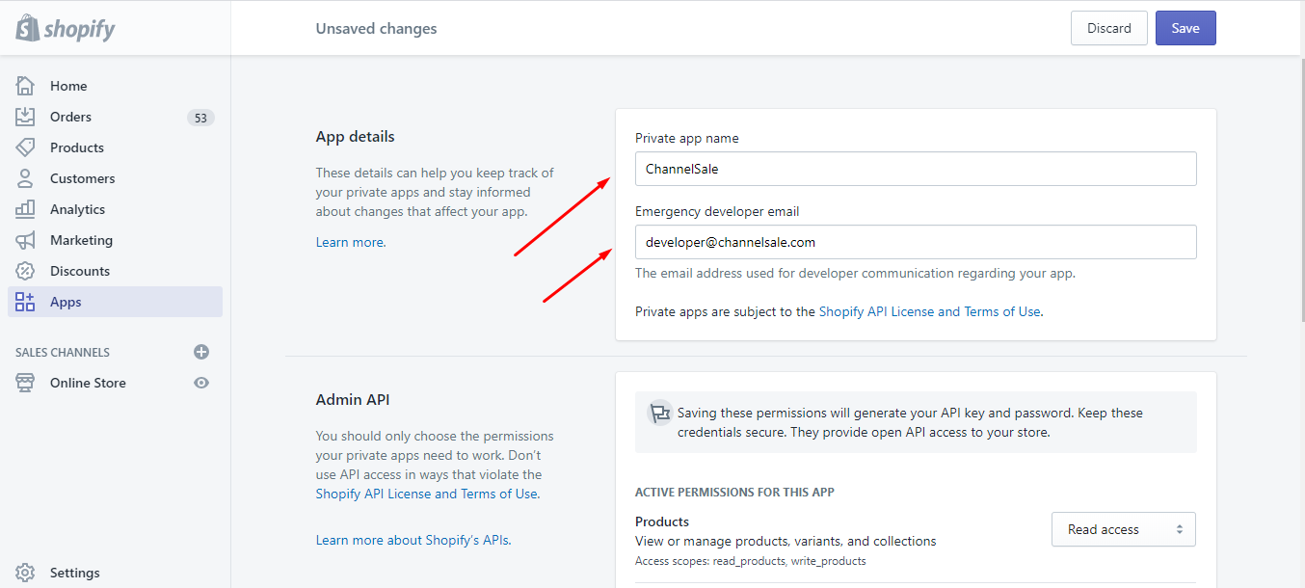Click the Analytics bar chart icon
This screenshot has height=588, width=1305.
25,209
